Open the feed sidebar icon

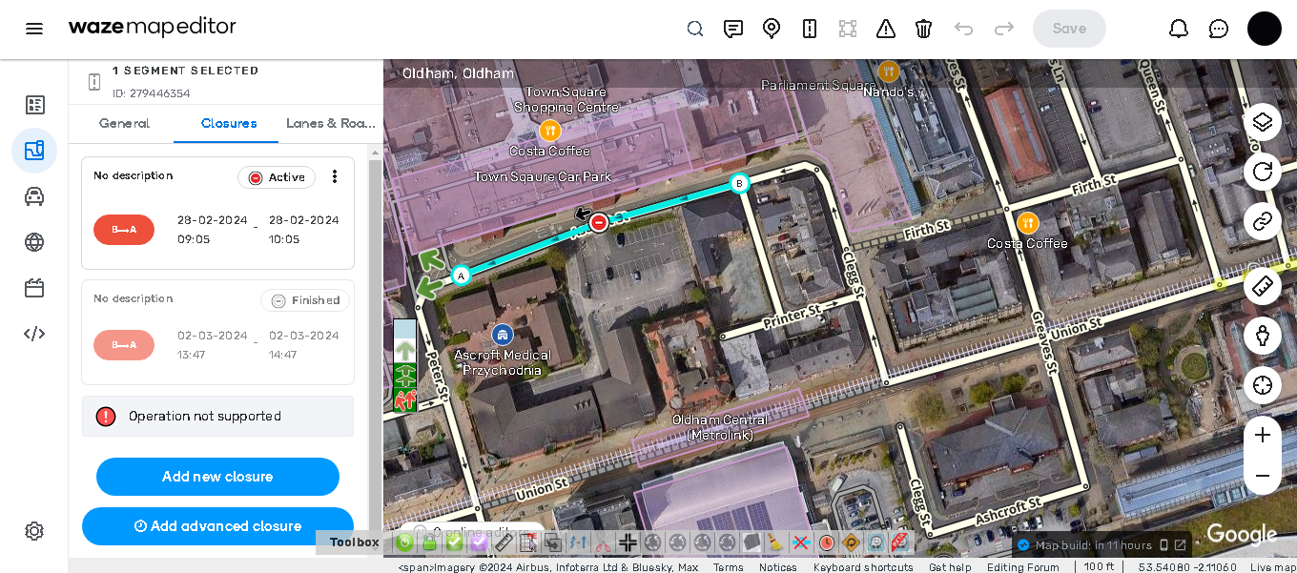pyautogui.click(x=34, y=105)
